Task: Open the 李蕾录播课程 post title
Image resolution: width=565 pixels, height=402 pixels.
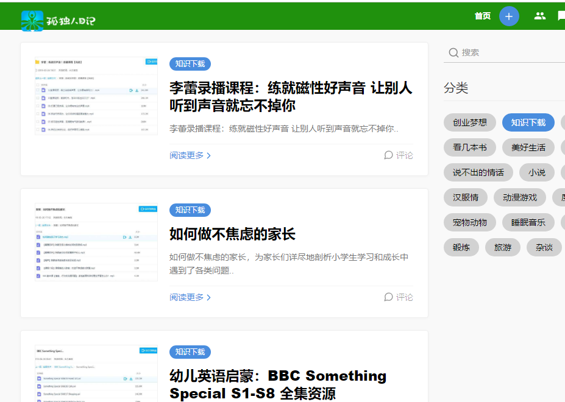Action: tap(291, 96)
